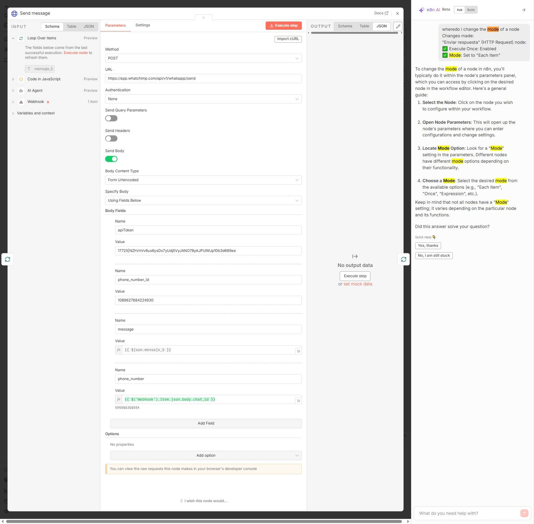Click the send message arrow button

pos(524,513)
